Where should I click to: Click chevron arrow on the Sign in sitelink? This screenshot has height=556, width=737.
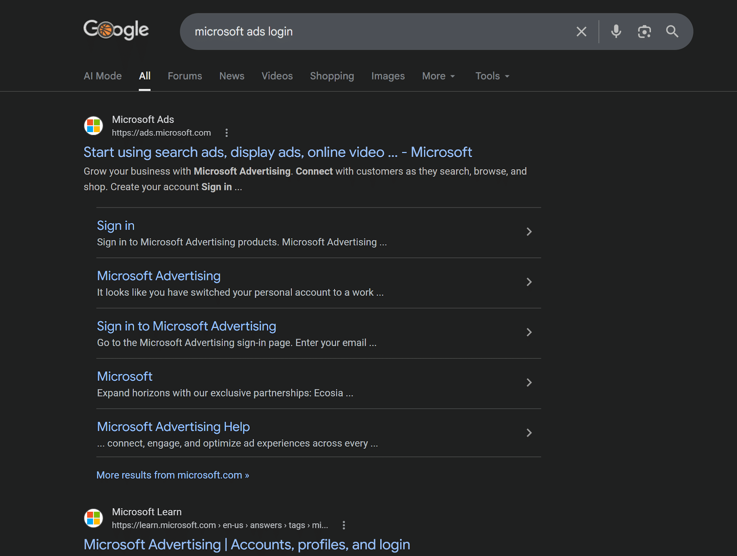click(x=529, y=231)
